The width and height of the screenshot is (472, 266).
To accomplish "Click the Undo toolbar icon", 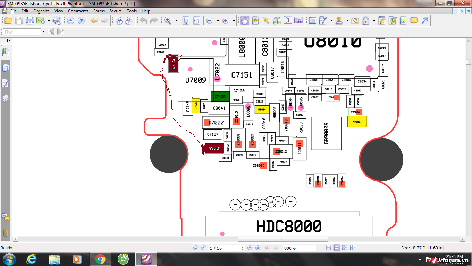I will (143, 21).
